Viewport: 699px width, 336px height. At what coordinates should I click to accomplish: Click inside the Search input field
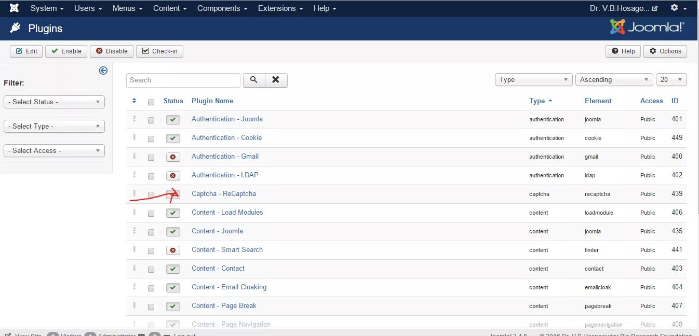click(x=183, y=80)
